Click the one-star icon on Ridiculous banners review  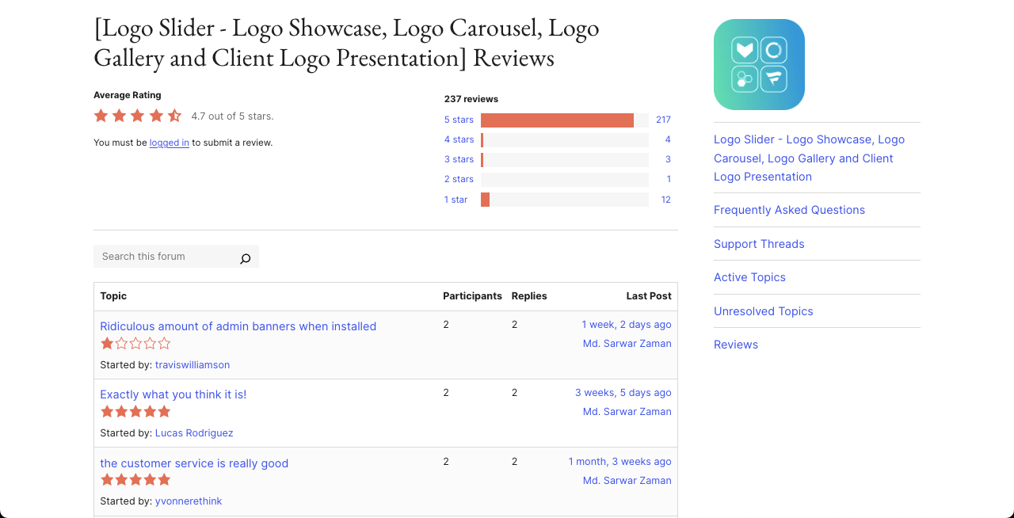click(x=105, y=343)
